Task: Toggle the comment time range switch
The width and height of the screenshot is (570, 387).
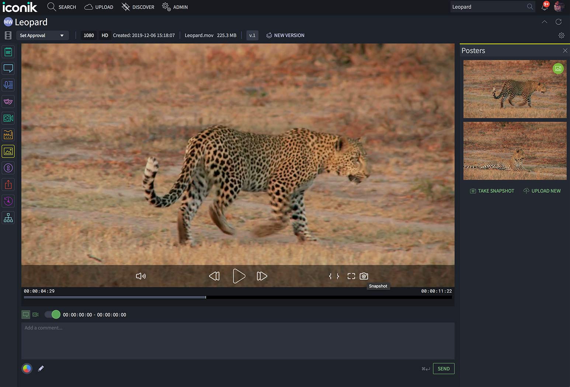Action: pos(52,314)
